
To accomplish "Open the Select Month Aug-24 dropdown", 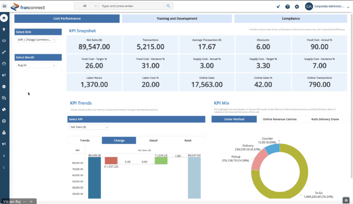I will point(36,65).
